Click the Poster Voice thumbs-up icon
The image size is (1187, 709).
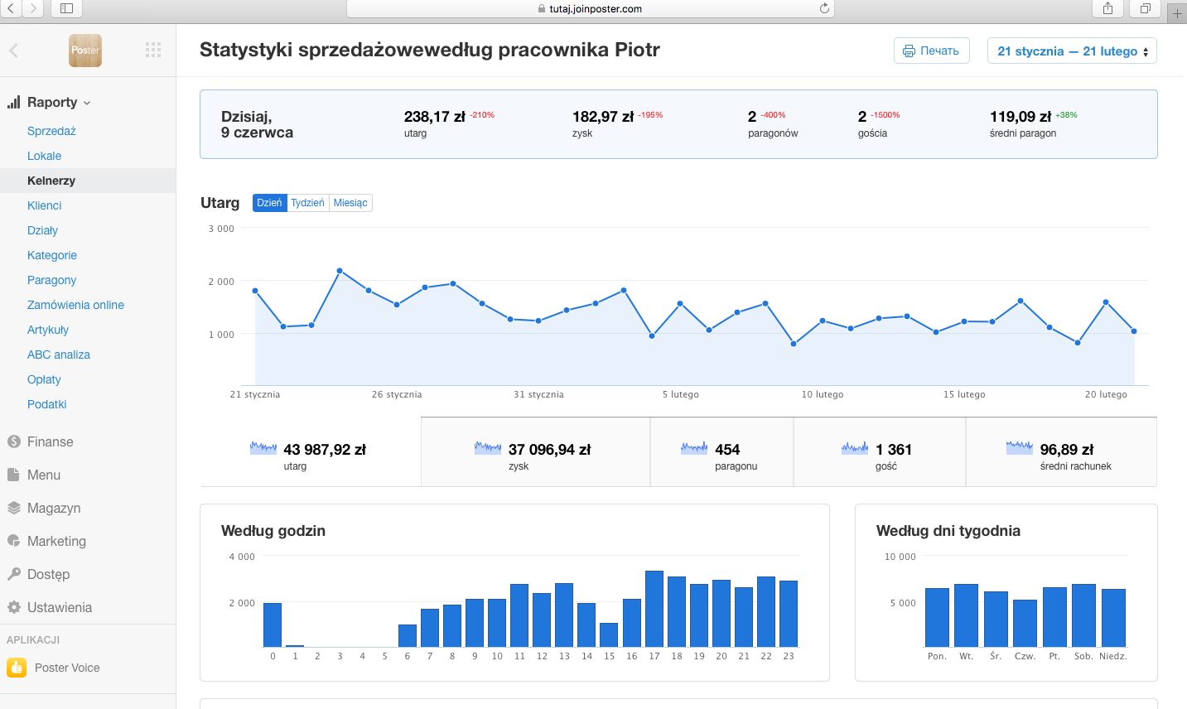click(17, 668)
